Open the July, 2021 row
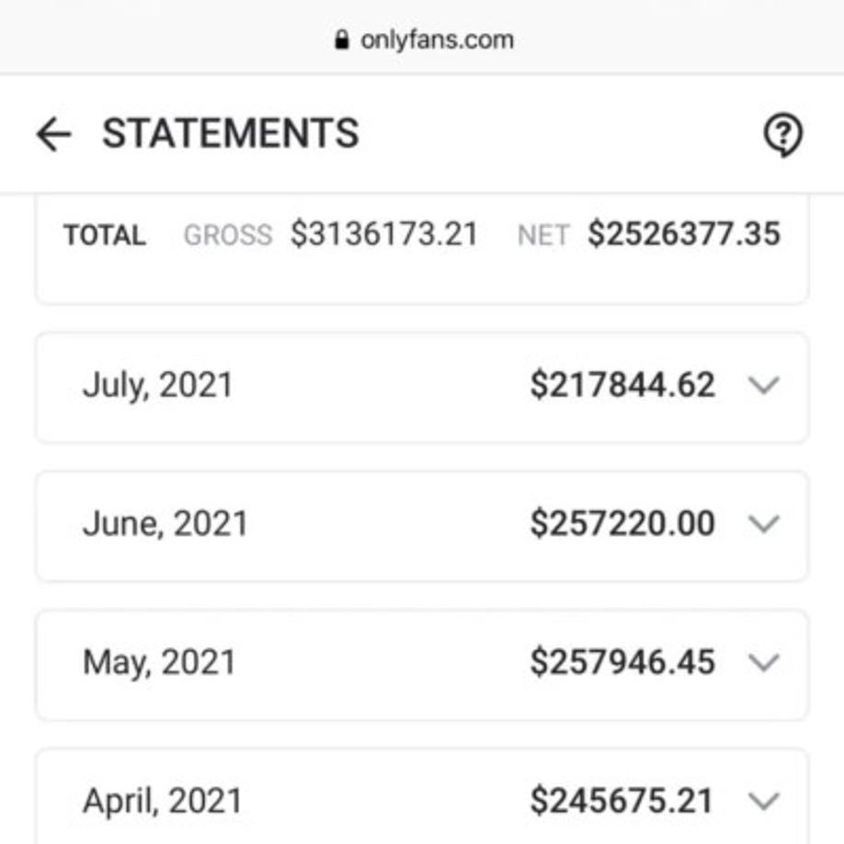 point(368,386)
